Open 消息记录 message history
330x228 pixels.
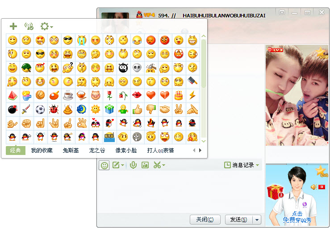[239, 165]
